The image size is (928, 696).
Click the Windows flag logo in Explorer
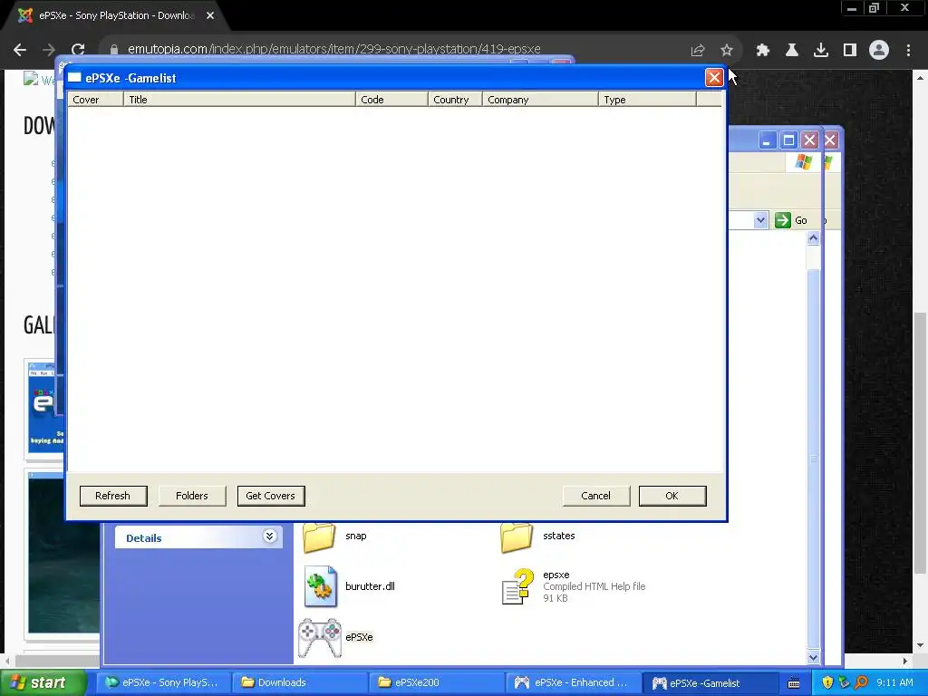(803, 161)
